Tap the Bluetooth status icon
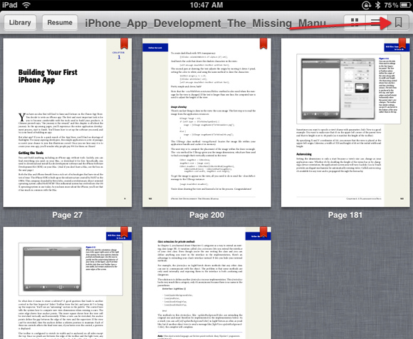 (x=377, y=5)
